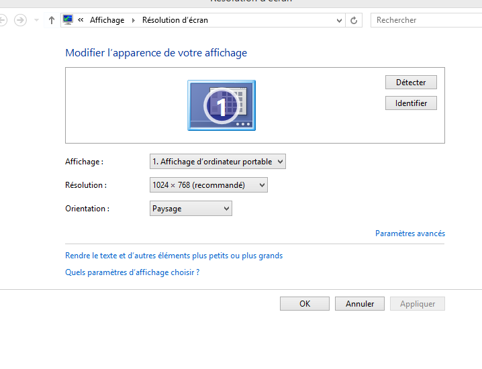The height and width of the screenshot is (369, 482).
Task: Click the Modifier l'apparence heading
Action: click(x=156, y=53)
